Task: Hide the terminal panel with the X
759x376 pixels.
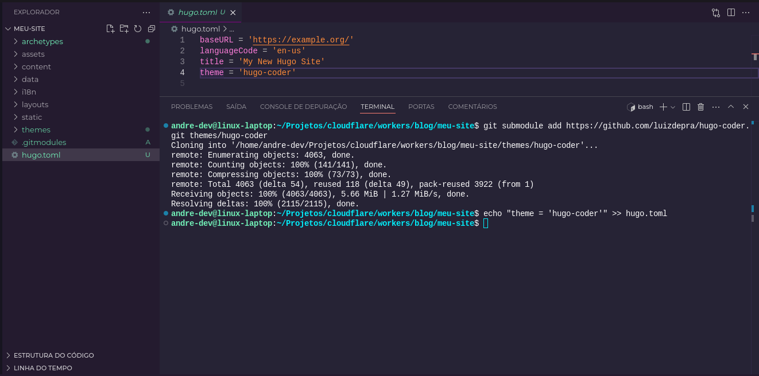Action: tap(745, 107)
